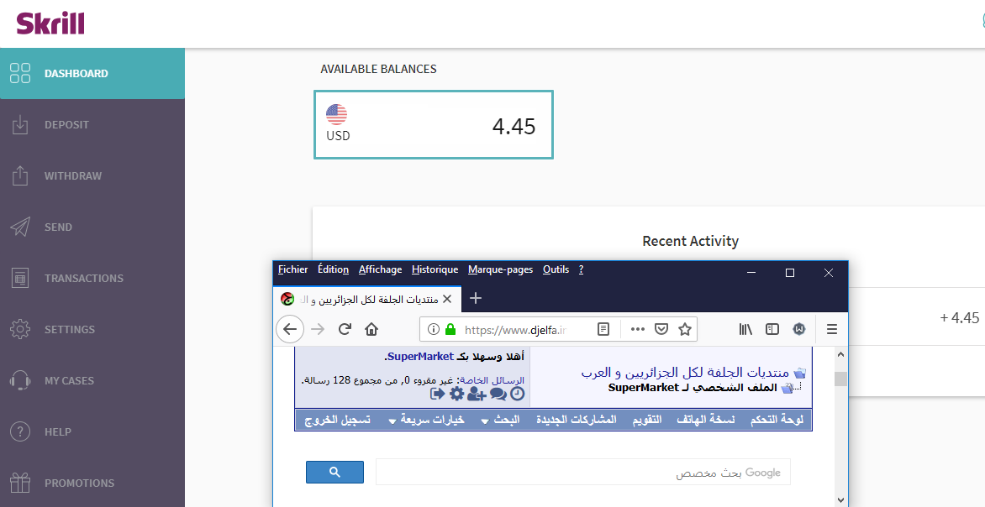Open the Firefox library icon
This screenshot has width=985, height=507.
[x=745, y=329]
